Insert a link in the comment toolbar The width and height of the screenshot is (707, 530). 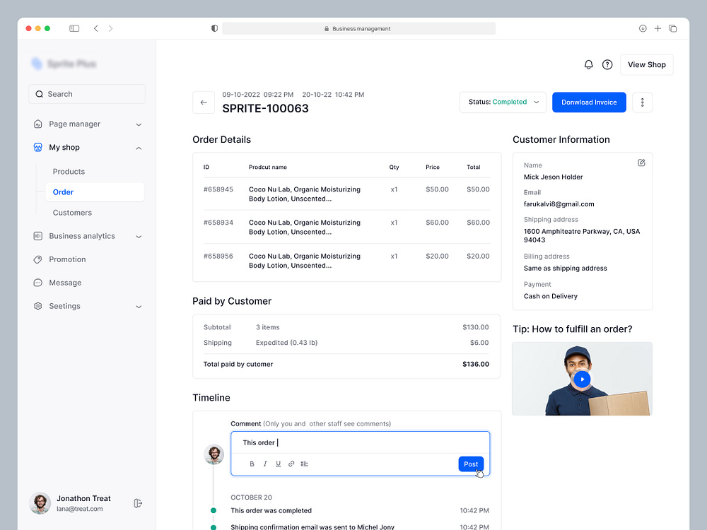pyautogui.click(x=291, y=464)
